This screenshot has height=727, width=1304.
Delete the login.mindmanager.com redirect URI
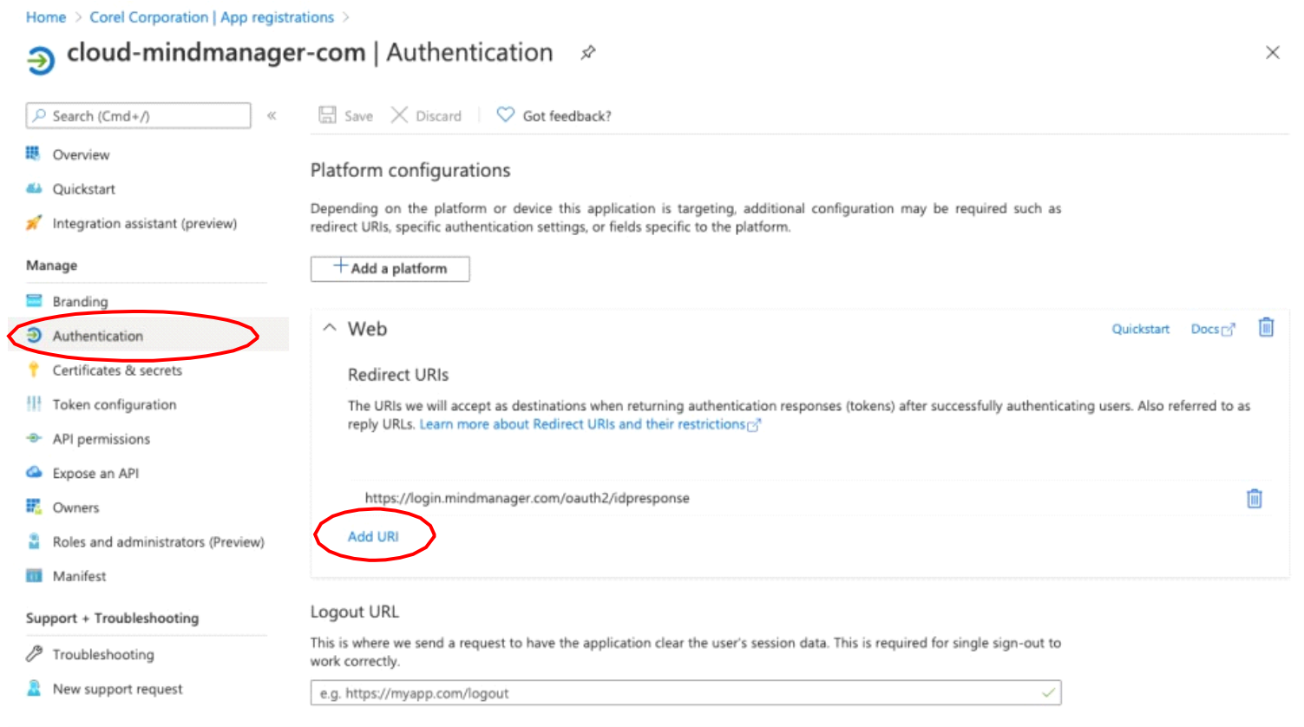(1254, 498)
